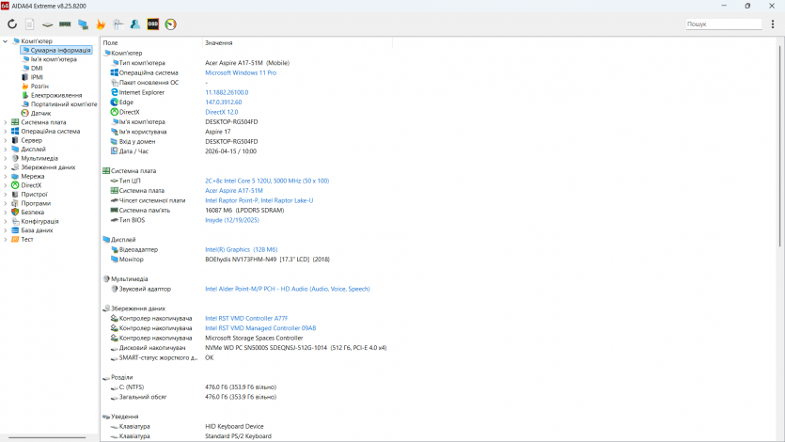Open the OSD panel icon
Screen dimensions: 785x442
point(153,24)
